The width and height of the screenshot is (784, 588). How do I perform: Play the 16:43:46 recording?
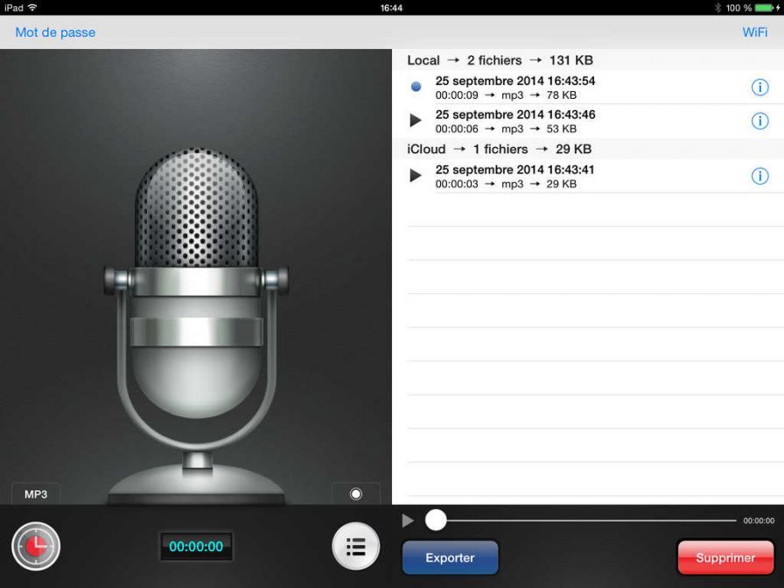tap(416, 121)
